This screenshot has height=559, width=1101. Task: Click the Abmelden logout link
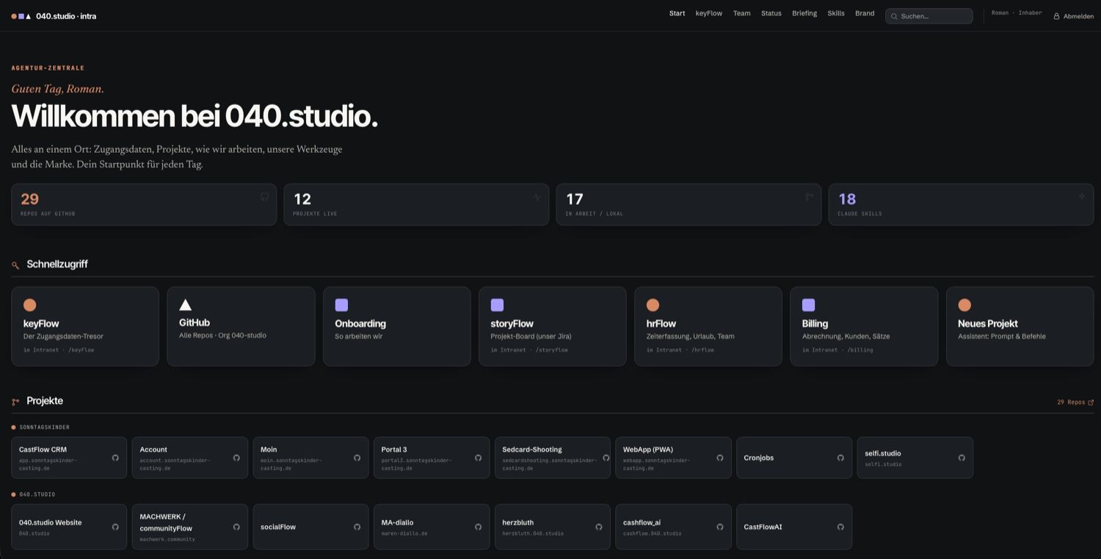point(1078,16)
